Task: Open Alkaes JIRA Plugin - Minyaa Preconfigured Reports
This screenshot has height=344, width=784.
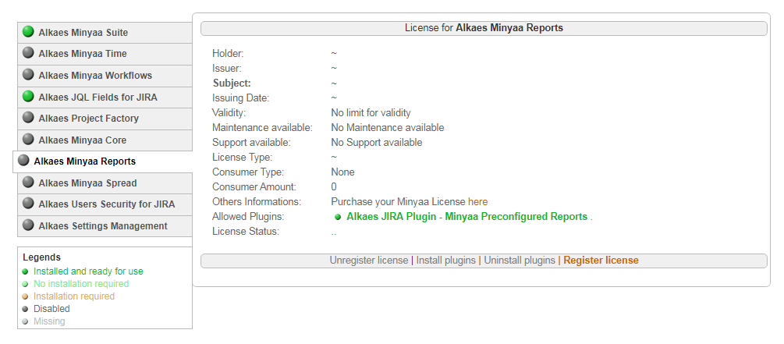Action: tap(467, 217)
